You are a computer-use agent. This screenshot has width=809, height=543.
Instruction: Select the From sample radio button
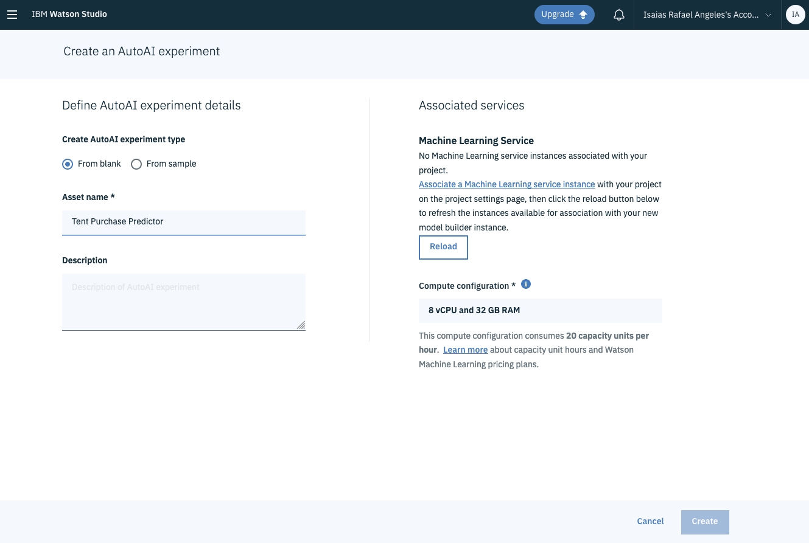coord(136,164)
